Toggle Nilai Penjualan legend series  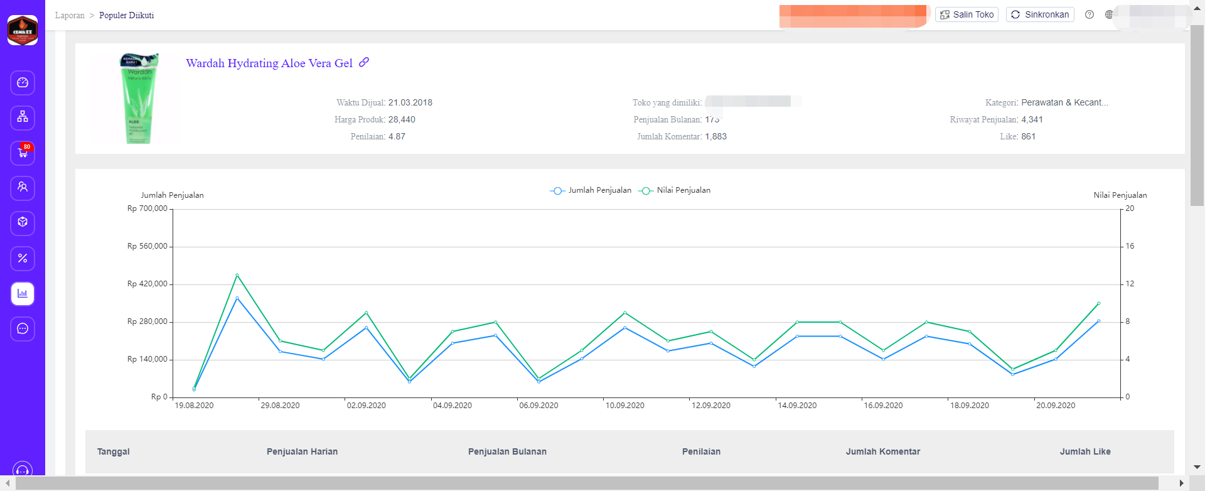[x=675, y=190]
